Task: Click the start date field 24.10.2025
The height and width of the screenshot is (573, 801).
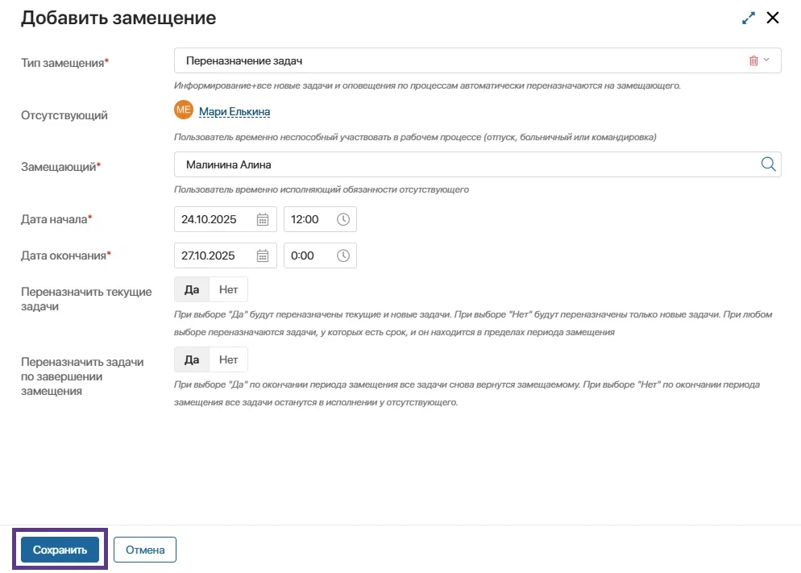Action: point(214,219)
